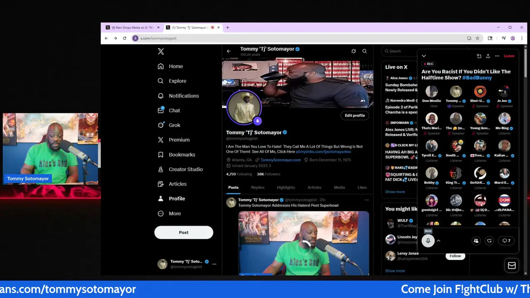This screenshot has width=530, height=298.
Task: Open the TommySotomayor.com link
Action: 281,160
